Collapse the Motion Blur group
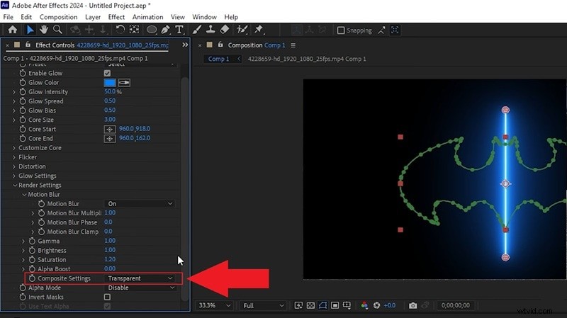 (24, 195)
